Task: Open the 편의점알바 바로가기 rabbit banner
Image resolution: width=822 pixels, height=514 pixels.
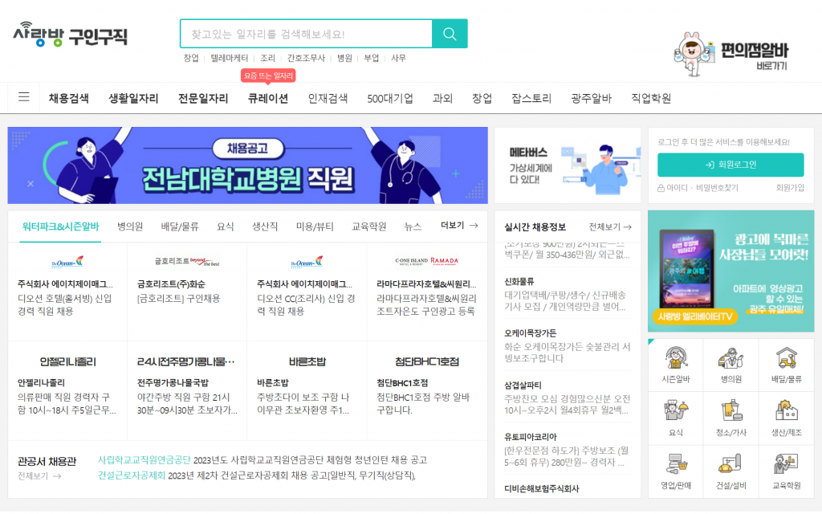Action: [730, 54]
